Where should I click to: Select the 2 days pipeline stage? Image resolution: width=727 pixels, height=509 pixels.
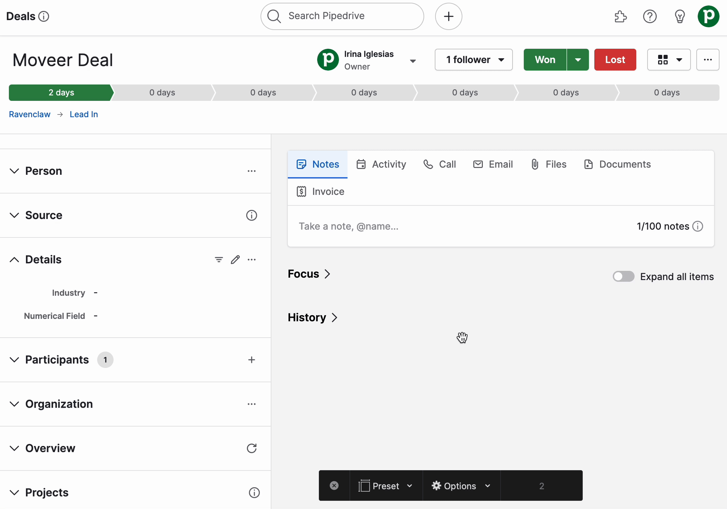point(61,93)
